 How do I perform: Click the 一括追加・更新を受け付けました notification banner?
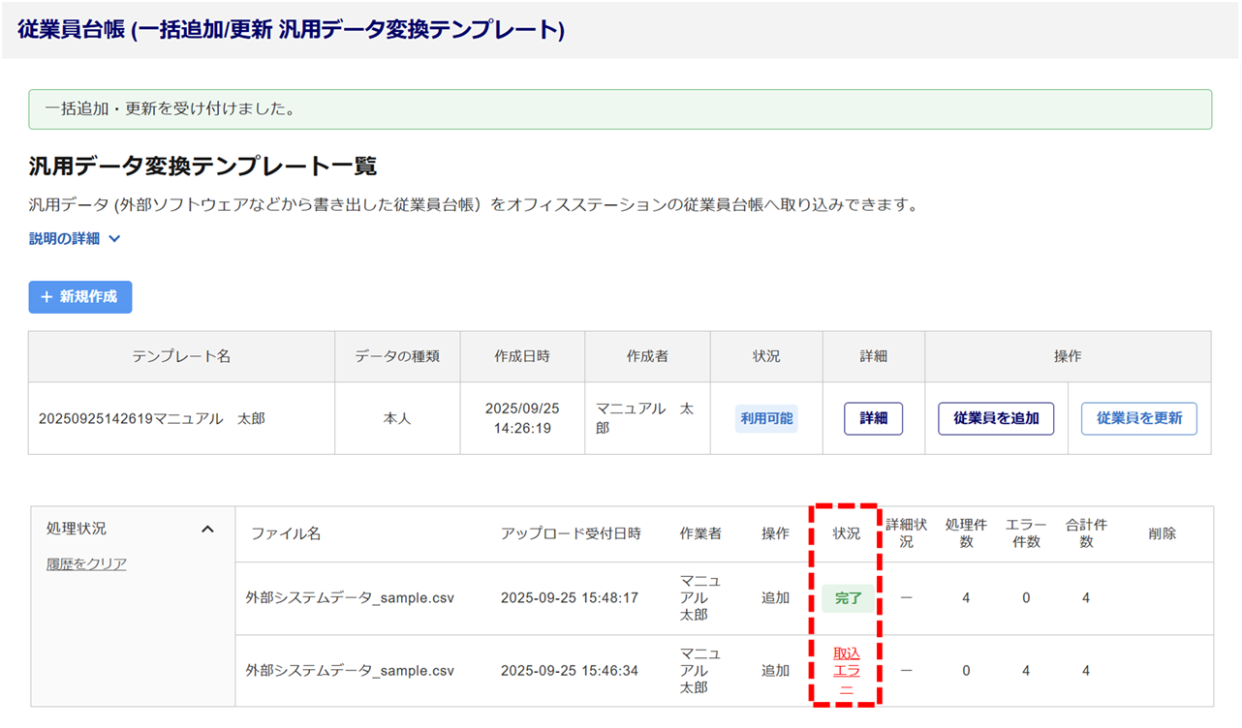click(x=620, y=109)
